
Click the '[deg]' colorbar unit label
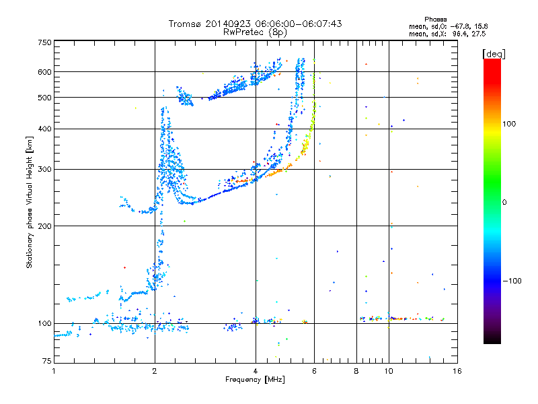pos(494,54)
